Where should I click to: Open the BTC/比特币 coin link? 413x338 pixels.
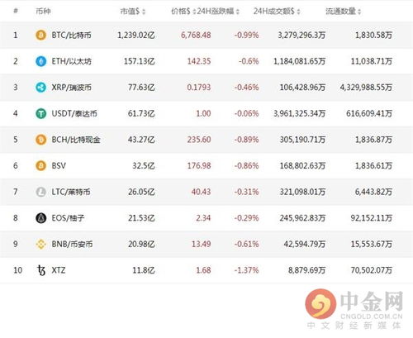[x=71, y=35]
